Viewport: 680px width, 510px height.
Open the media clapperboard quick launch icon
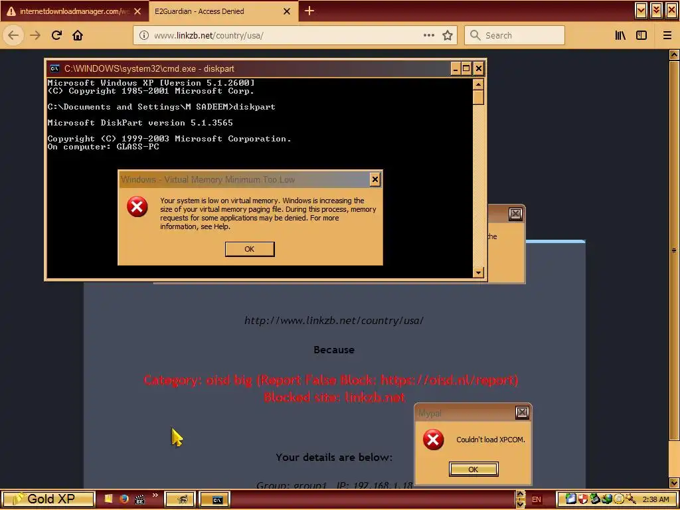[x=139, y=499]
